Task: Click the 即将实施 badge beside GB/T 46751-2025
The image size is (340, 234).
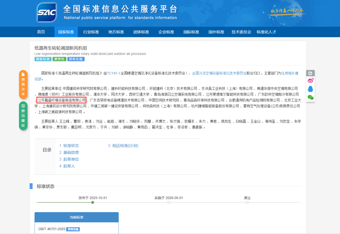Action: [73, 229]
